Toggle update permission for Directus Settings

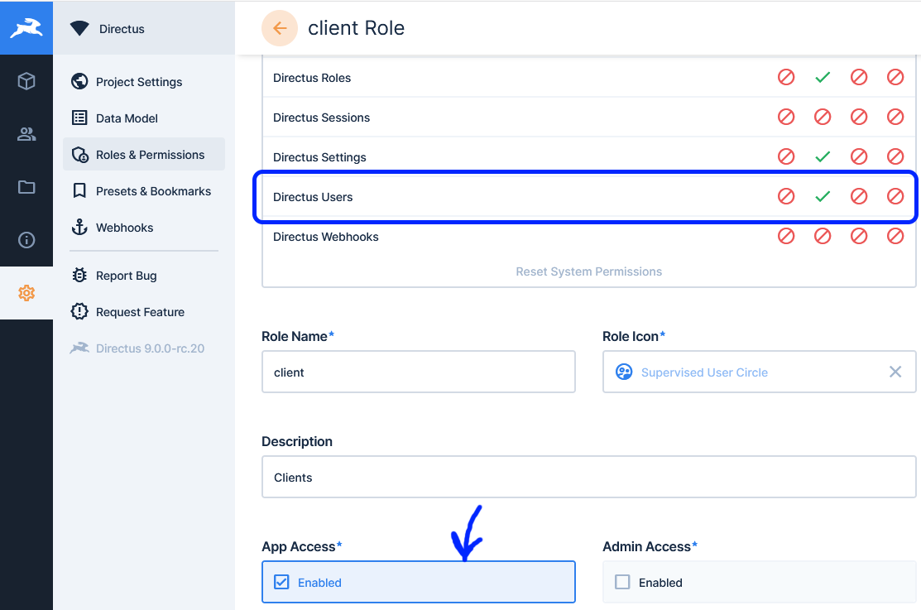coord(859,156)
